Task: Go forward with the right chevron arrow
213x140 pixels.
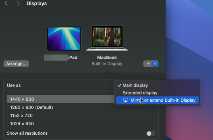Action: point(18,3)
